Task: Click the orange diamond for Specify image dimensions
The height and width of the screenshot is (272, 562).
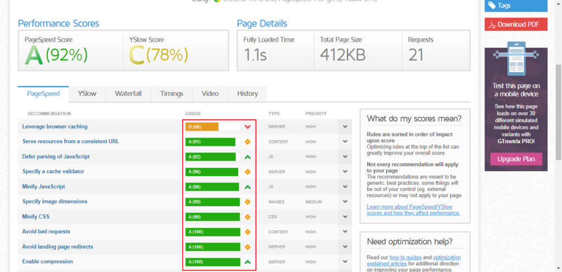Action: [x=248, y=202]
